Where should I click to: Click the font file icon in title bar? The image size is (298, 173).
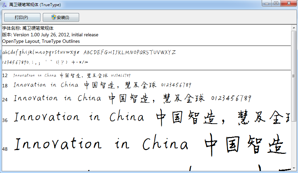tap(4, 5)
